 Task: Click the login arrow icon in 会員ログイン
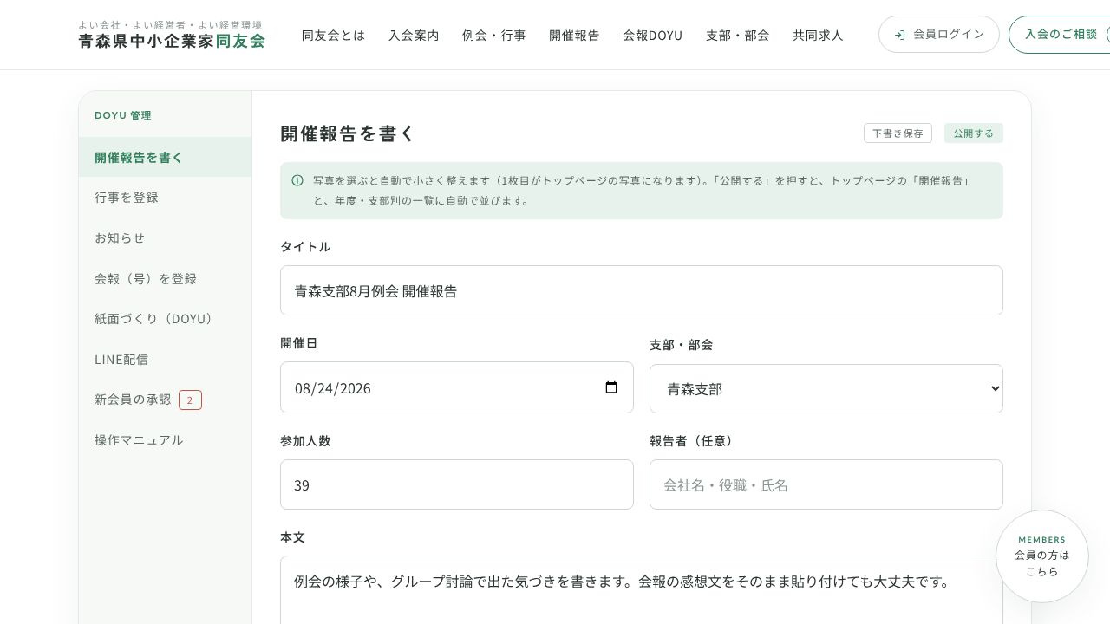899,35
